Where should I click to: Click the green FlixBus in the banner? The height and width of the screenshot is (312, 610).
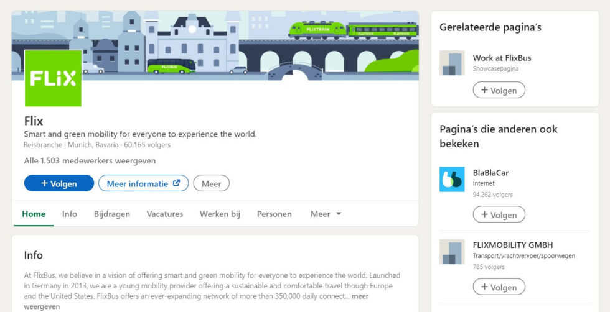click(171, 65)
